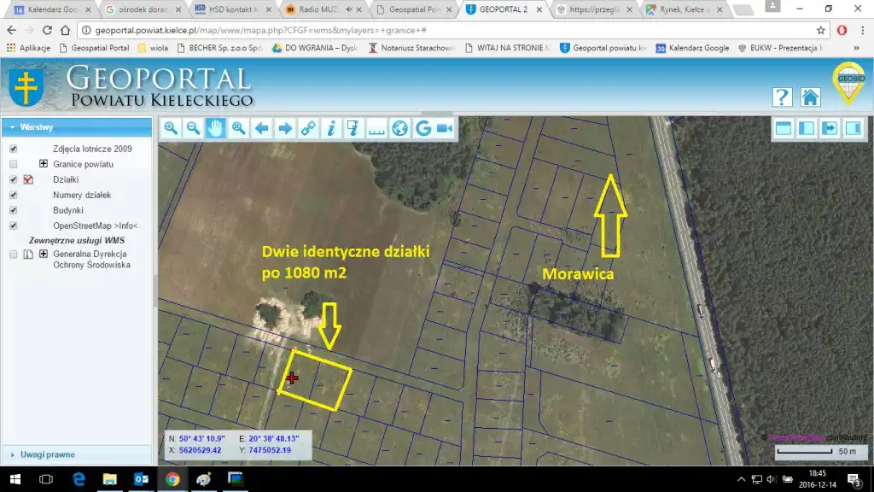Expand the Granice powiatu layer tree

click(x=44, y=164)
